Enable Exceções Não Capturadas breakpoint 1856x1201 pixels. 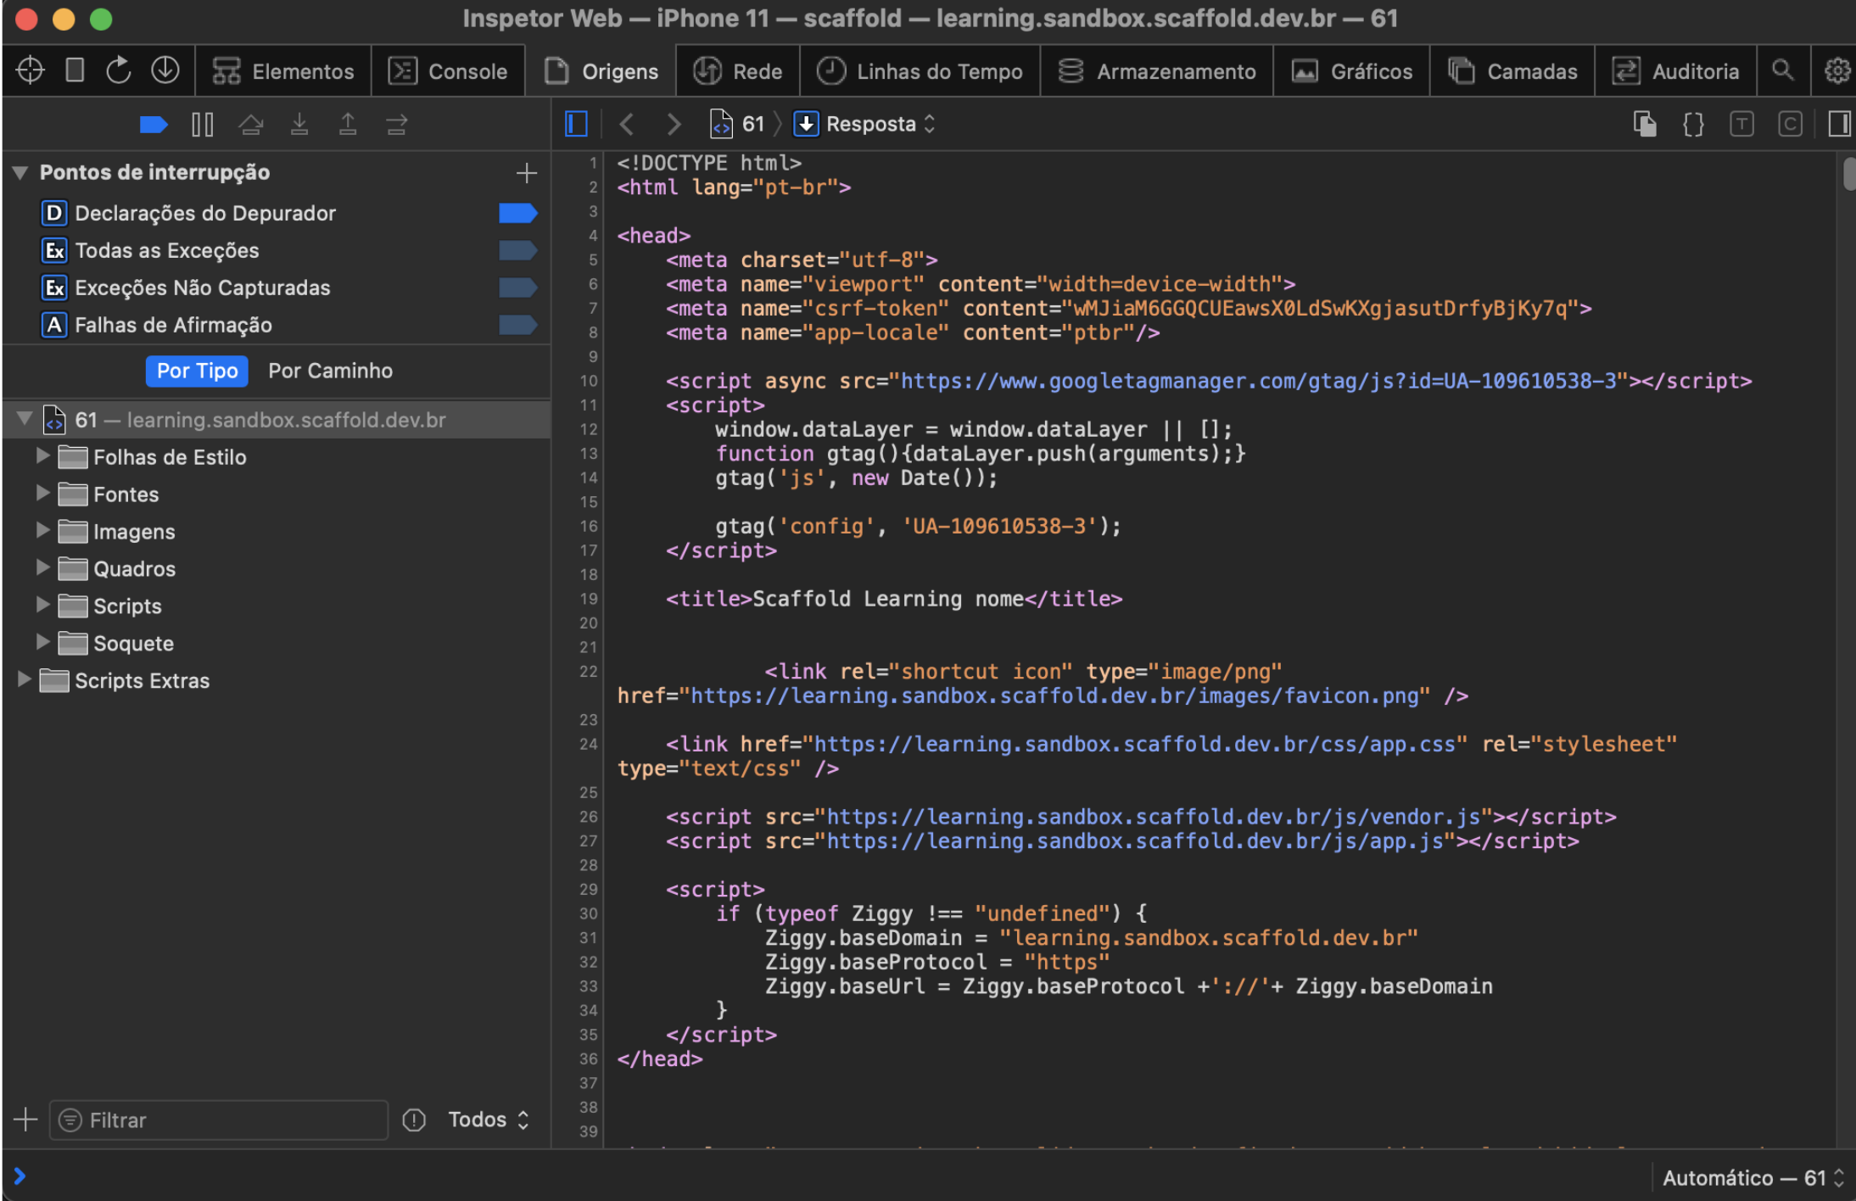517,288
